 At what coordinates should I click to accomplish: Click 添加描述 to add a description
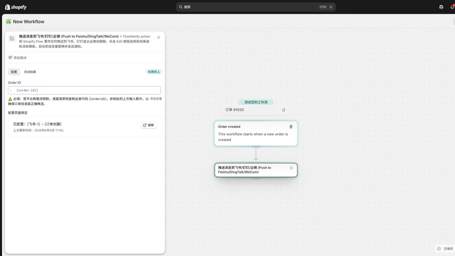pos(18,57)
